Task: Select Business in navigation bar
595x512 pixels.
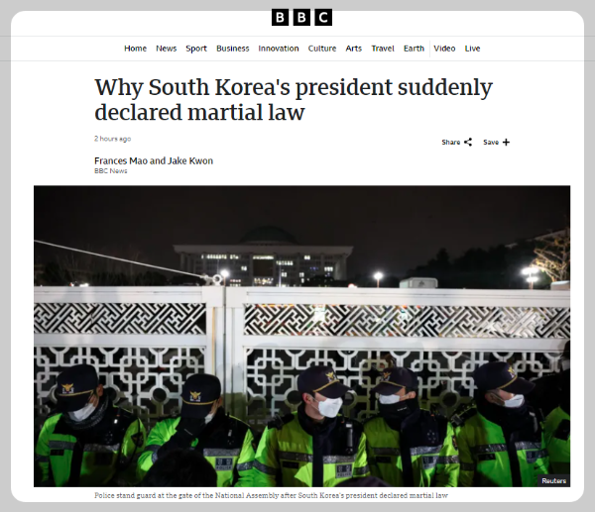Action: coord(233,49)
